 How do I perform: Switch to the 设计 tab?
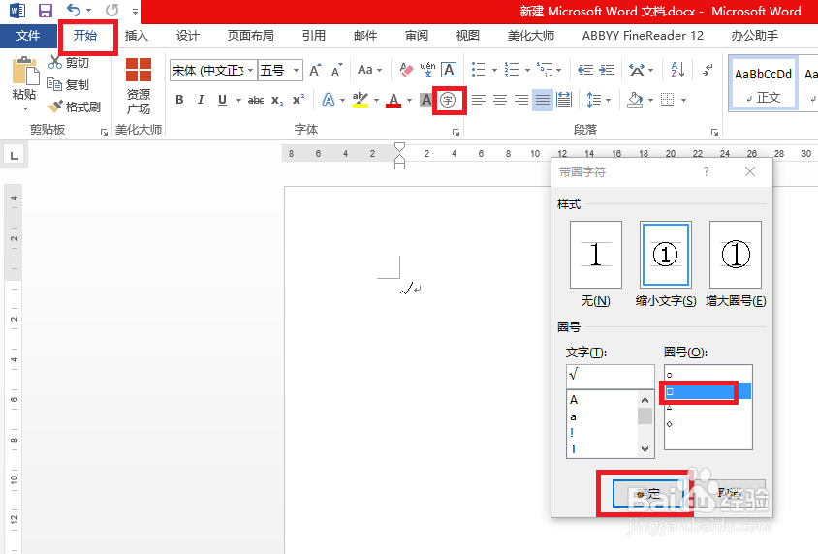pos(187,36)
